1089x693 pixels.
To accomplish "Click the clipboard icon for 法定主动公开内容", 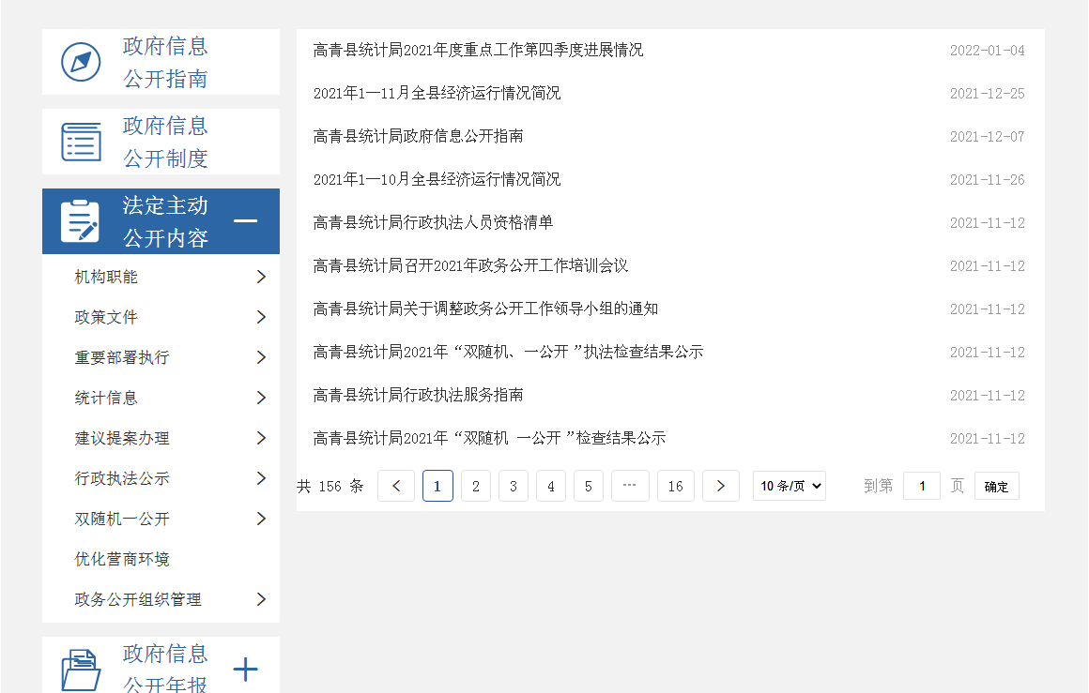I will 81,221.
